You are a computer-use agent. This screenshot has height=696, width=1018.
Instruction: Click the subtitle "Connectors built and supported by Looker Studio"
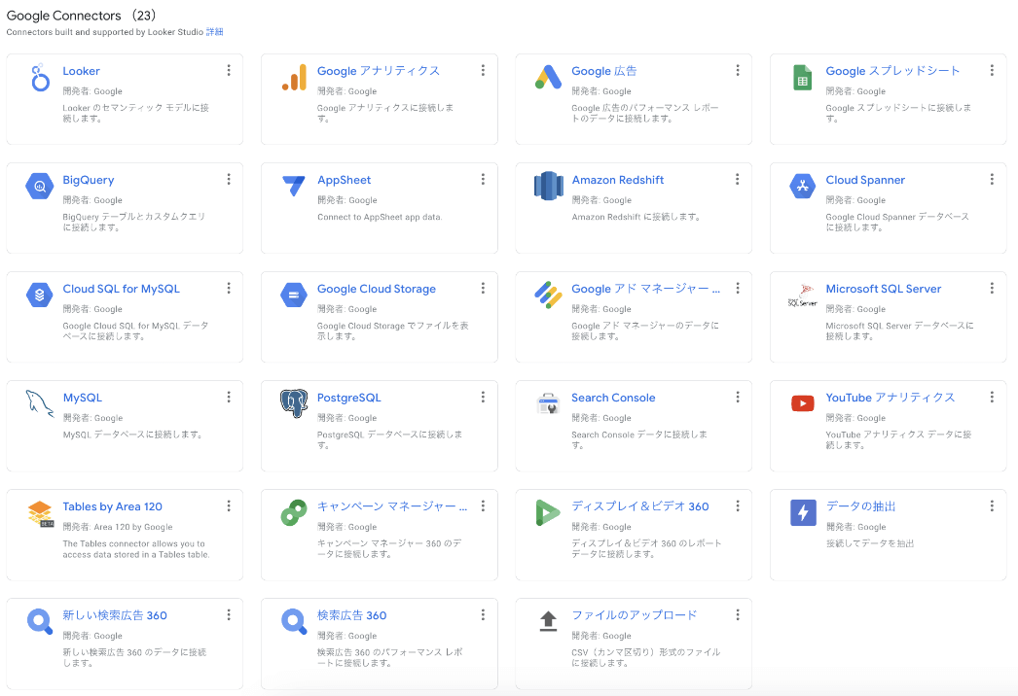[104, 32]
